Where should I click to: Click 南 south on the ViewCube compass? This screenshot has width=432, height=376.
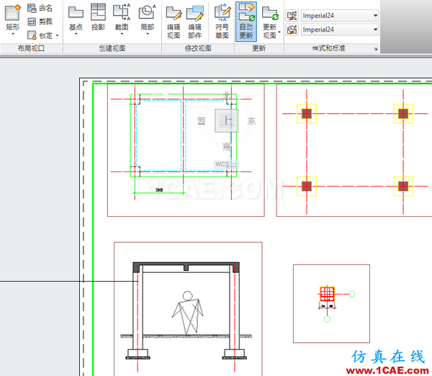[227, 146]
